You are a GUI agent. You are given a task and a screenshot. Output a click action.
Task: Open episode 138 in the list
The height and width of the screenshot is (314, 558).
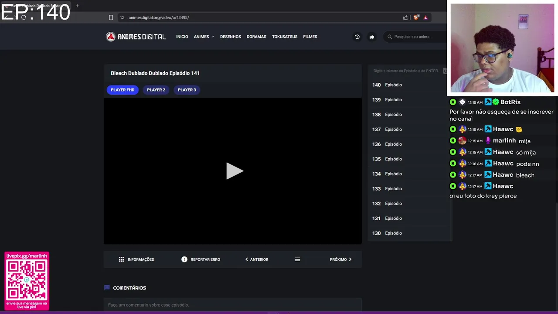[x=409, y=115]
